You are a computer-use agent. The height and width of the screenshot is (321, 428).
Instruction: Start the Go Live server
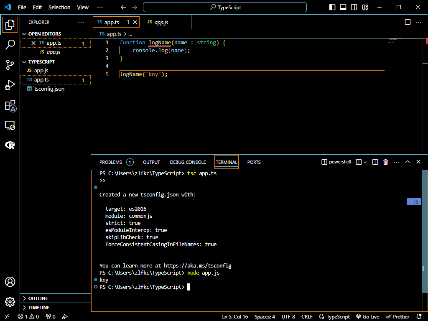[368, 317]
